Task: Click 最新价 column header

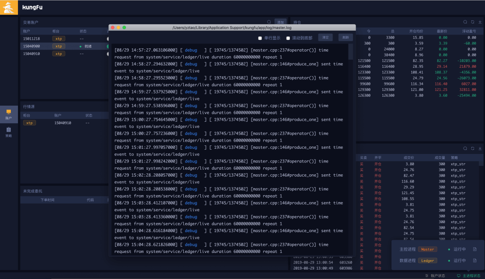Action: (x=442, y=31)
